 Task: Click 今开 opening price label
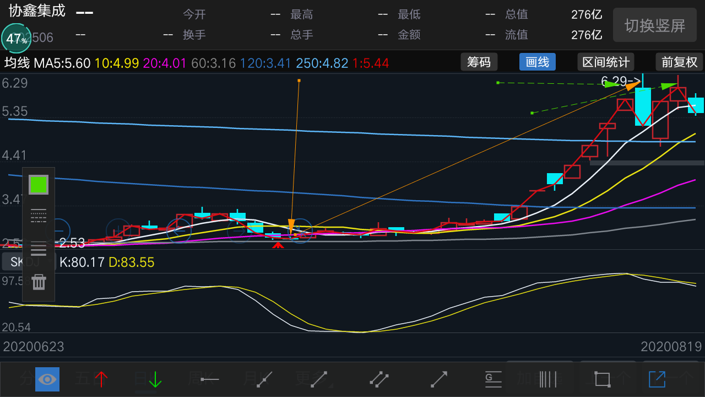[x=194, y=15]
